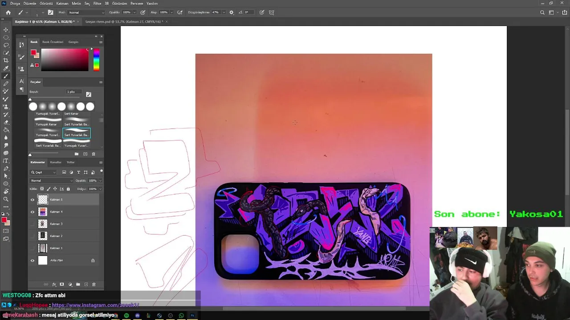Open the Character panel icon
570x320 pixels.
coord(21,81)
